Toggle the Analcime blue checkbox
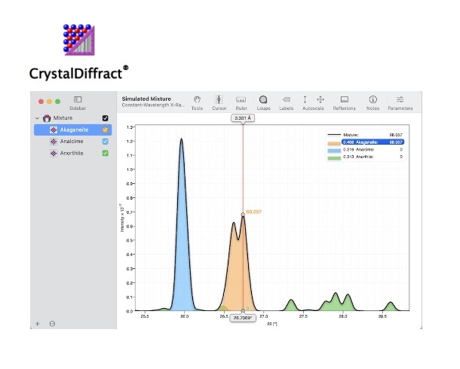 point(106,142)
